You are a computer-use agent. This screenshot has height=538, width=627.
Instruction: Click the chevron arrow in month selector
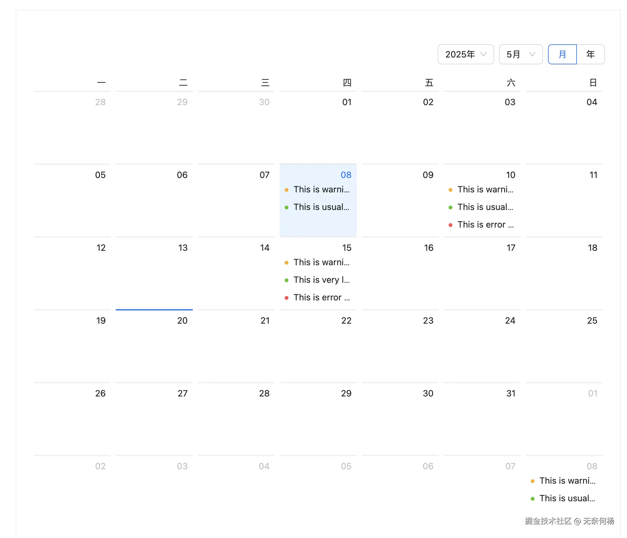point(532,54)
